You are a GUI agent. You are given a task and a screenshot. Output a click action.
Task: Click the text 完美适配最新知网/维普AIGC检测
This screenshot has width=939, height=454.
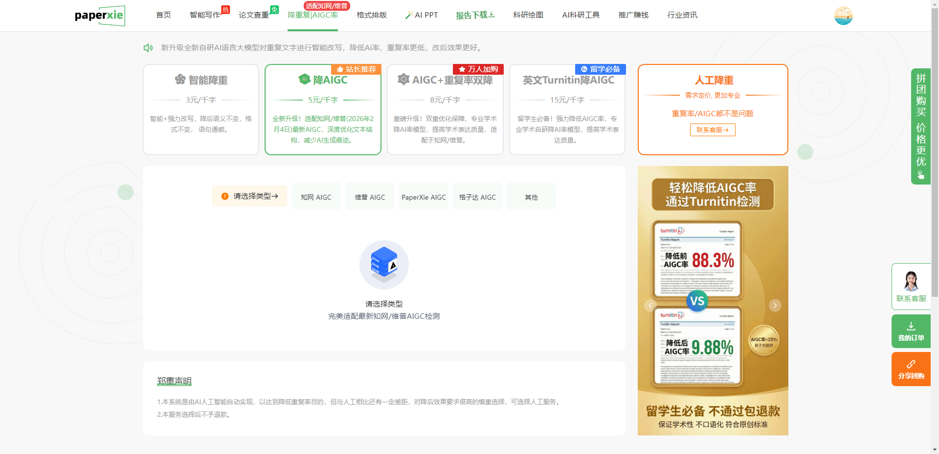click(x=384, y=316)
